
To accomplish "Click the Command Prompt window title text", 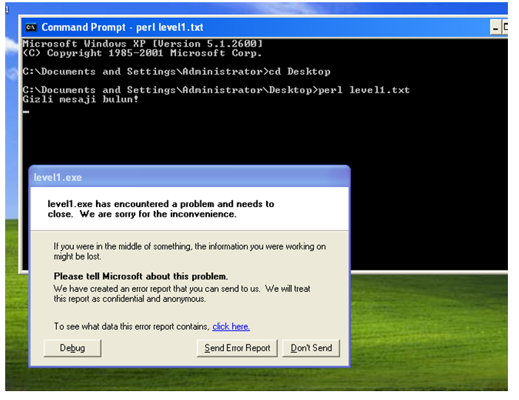I will click(x=123, y=27).
